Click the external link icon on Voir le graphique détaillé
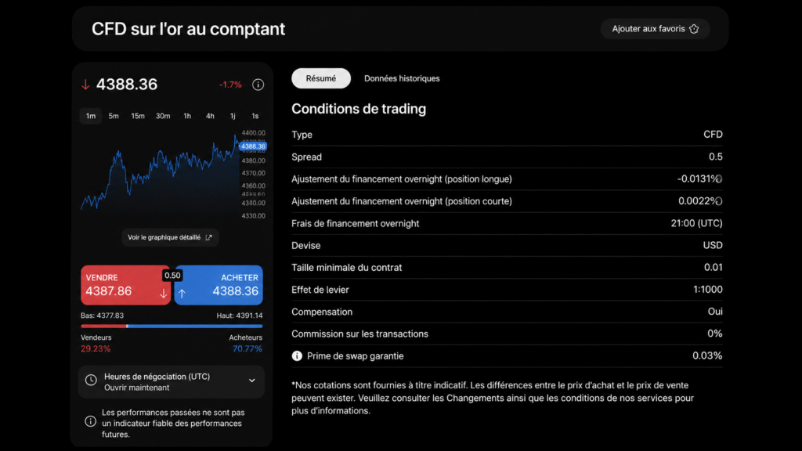The image size is (802, 451). pyautogui.click(x=208, y=237)
